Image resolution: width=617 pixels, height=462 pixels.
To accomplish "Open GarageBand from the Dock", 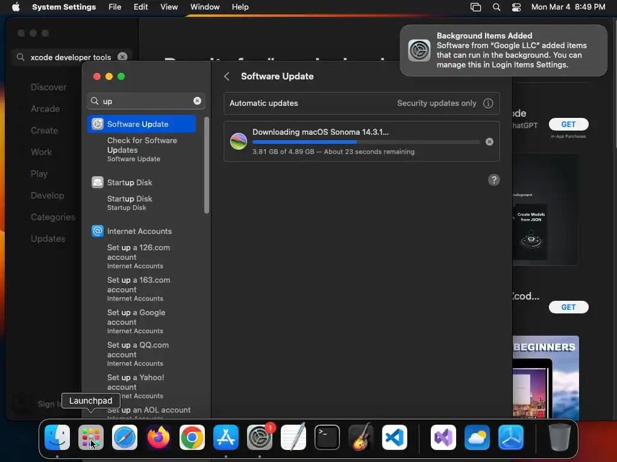I will click(361, 437).
